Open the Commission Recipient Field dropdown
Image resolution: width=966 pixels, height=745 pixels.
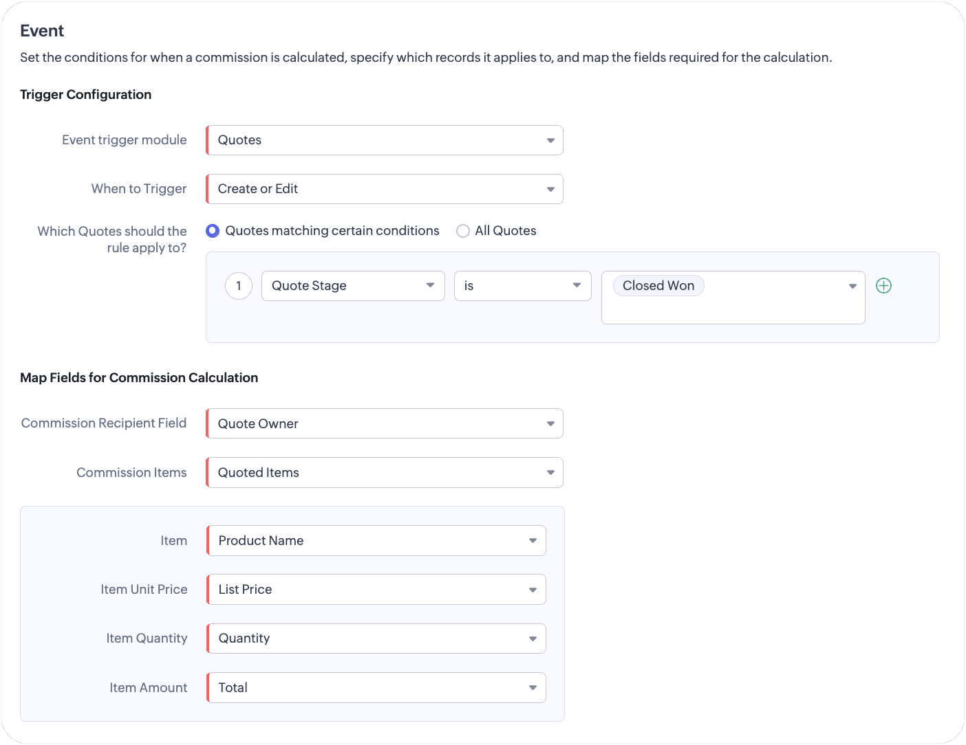pyautogui.click(x=385, y=423)
